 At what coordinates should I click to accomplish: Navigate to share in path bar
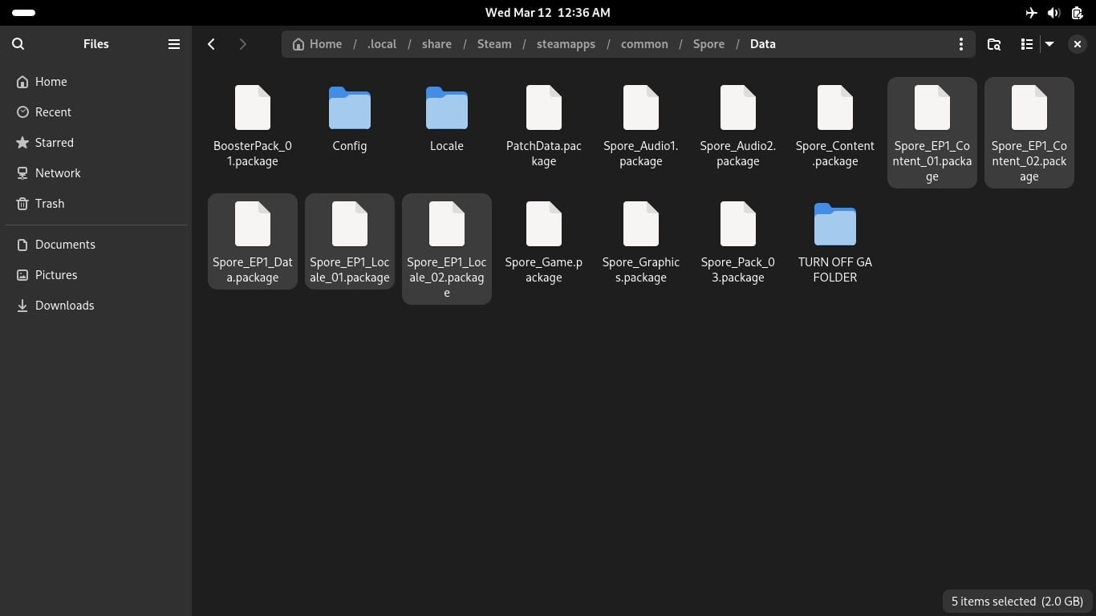436,44
